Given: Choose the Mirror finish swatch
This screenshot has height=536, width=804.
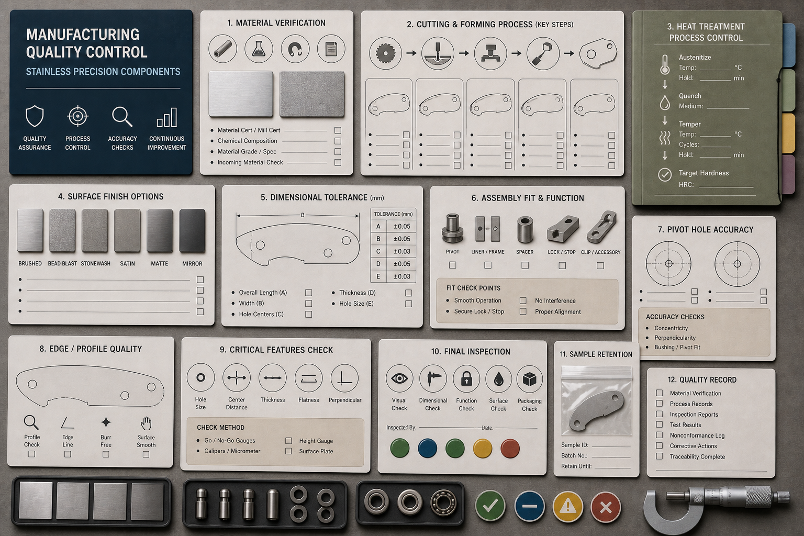Looking at the screenshot, I should [x=192, y=231].
